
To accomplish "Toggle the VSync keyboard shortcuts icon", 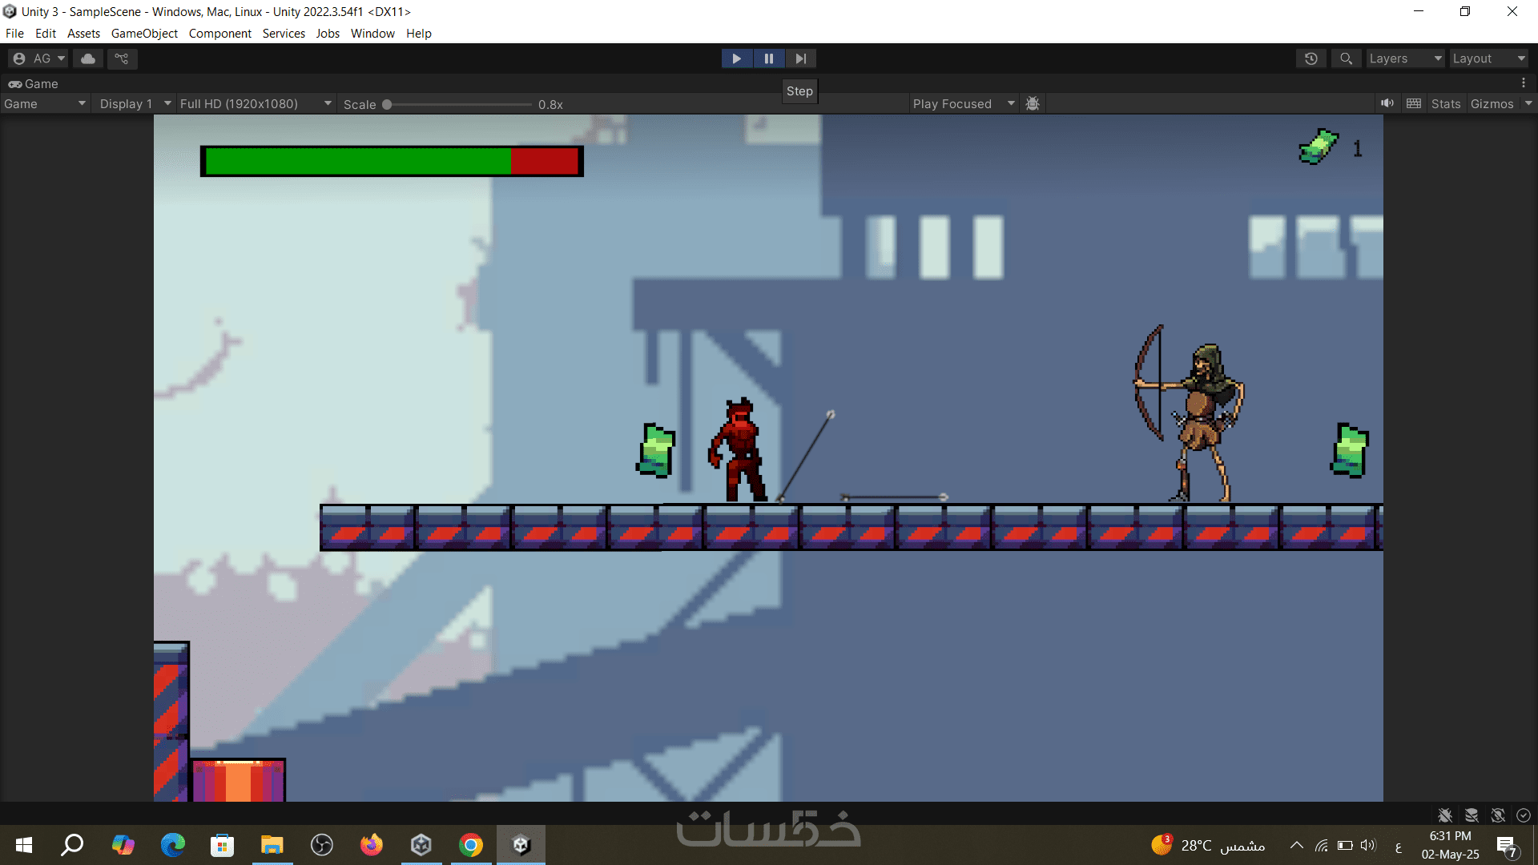I will (1414, 103).
